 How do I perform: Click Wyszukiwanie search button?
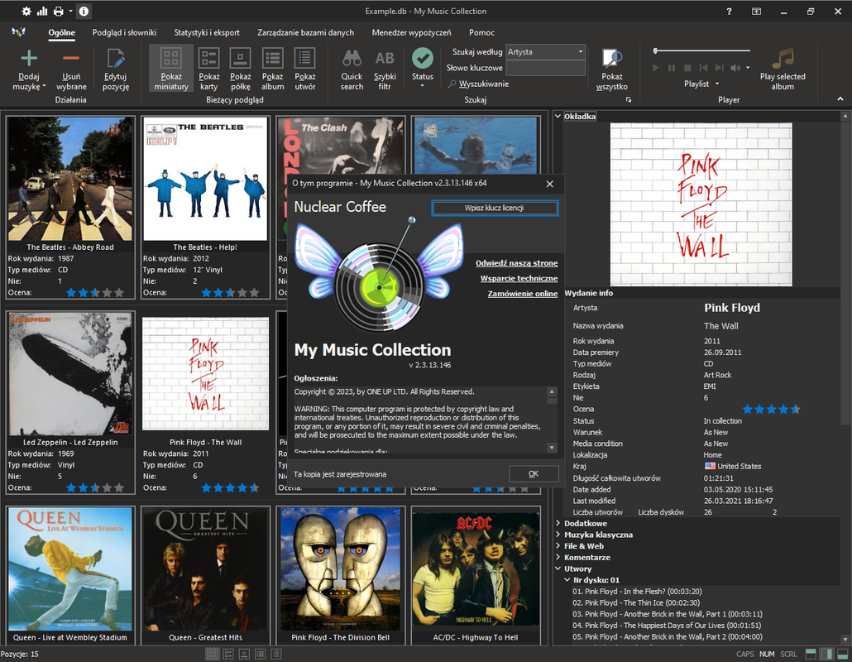click(479, 84)
